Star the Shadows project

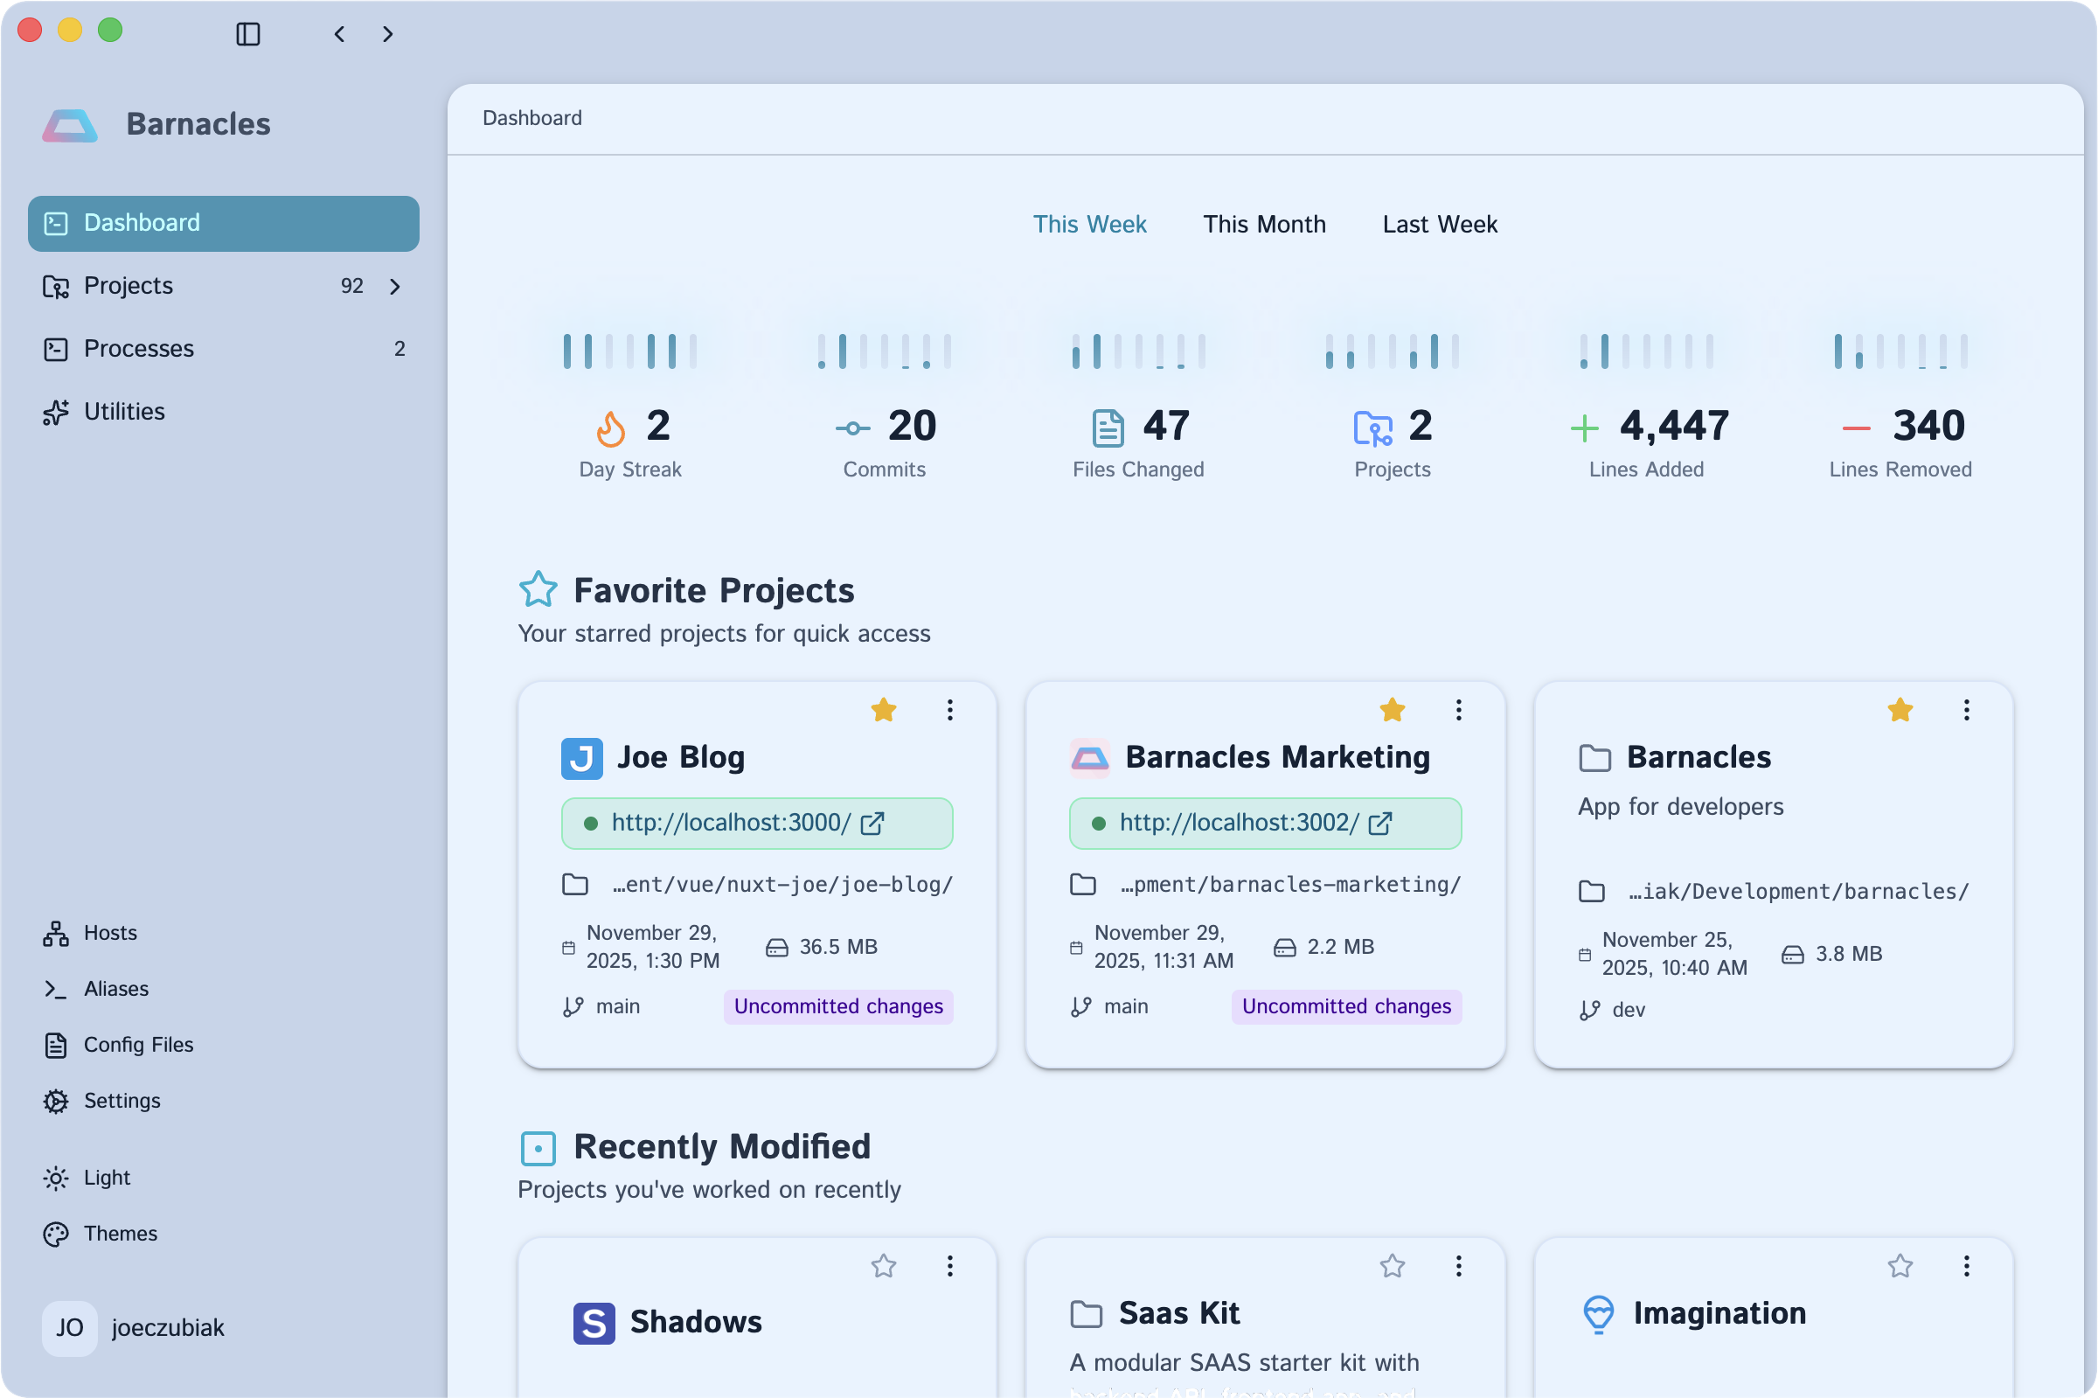click(x=883, y=1266)
